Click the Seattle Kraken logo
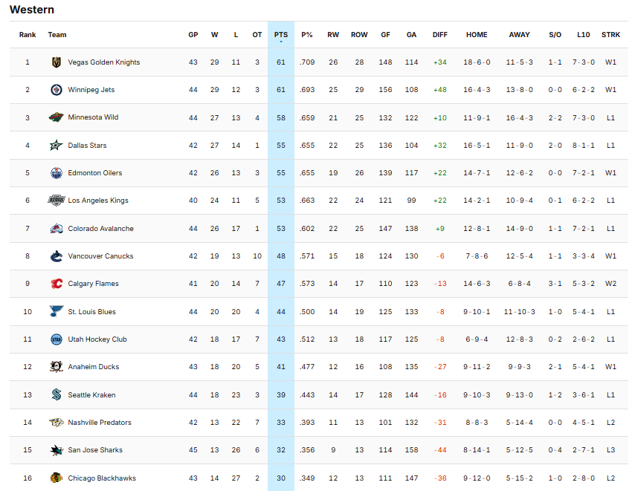 pos(57,394)
